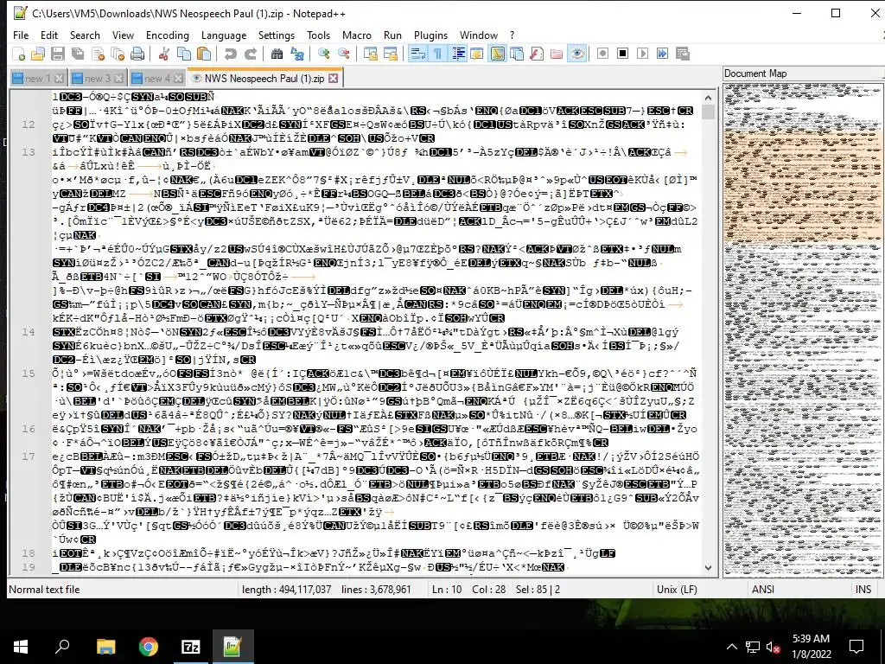Close the NWS Neospeech Paul (1).zip tab
This screenshot has width=885, height=664.
coord(334,79)
